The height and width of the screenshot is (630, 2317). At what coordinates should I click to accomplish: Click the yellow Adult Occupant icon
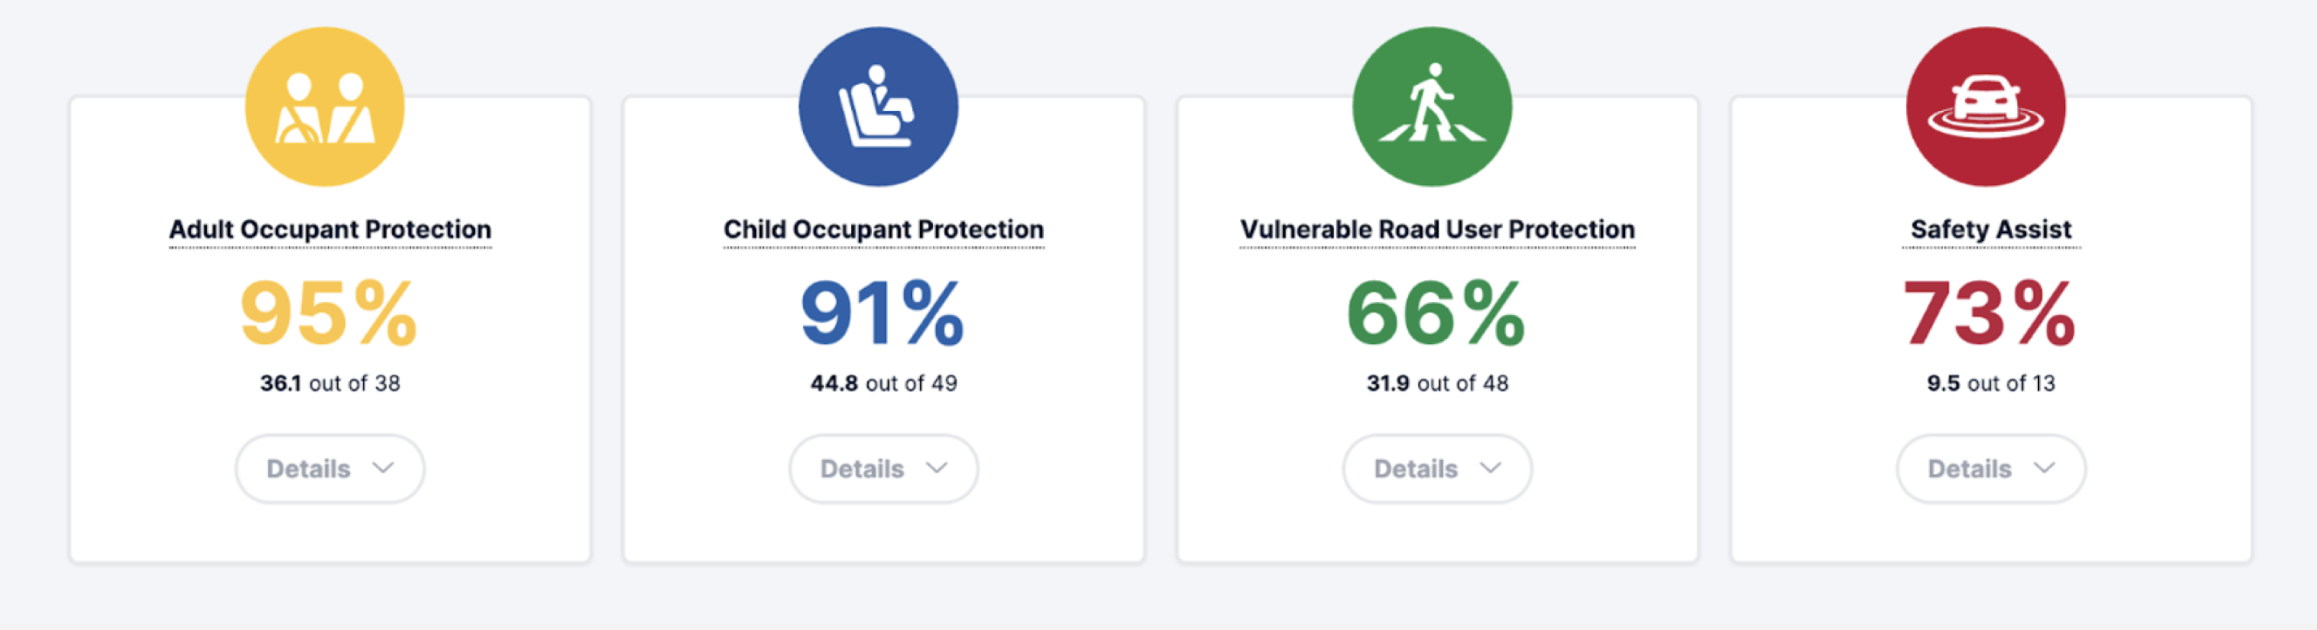click(x=324, y=107)
